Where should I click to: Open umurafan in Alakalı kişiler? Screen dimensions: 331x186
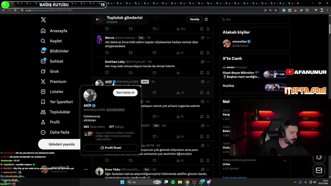click(254, 43)
